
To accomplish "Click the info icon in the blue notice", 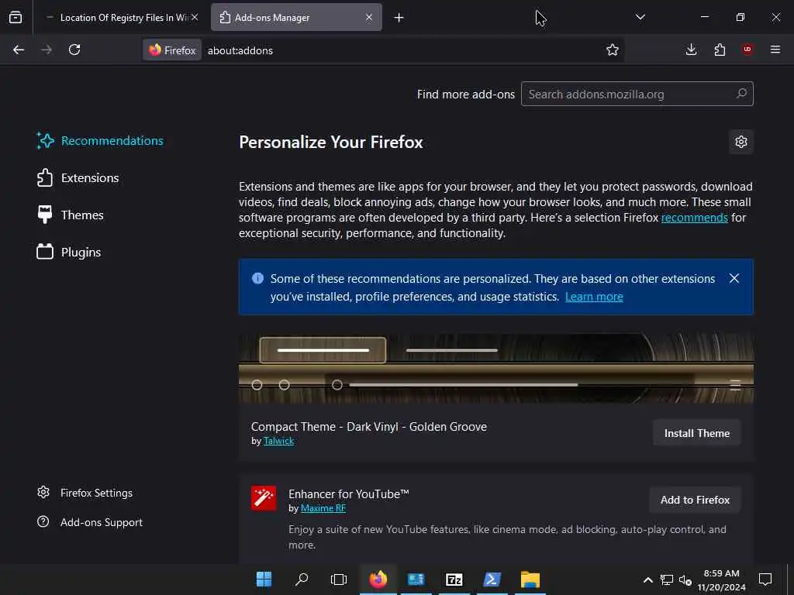I will click(257, 278).
